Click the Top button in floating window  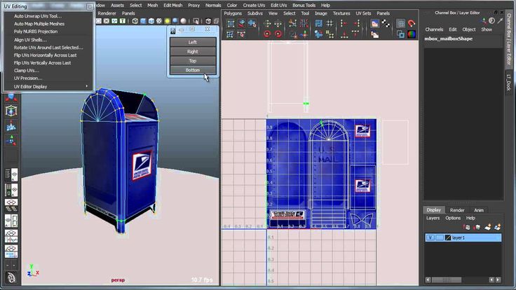193,61
